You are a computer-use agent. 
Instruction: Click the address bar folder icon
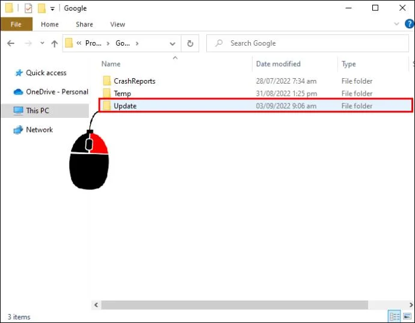coord(69,43)
